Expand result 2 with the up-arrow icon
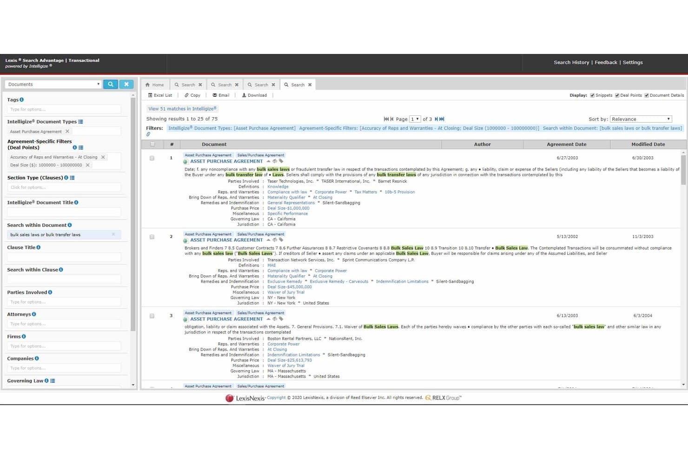Screen dimensions: 688x459 point(268,240)
